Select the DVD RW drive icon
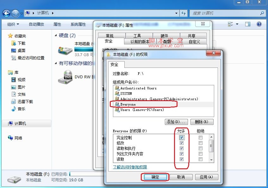The height and width of the screenshot is (188, 268). point(65,77)
